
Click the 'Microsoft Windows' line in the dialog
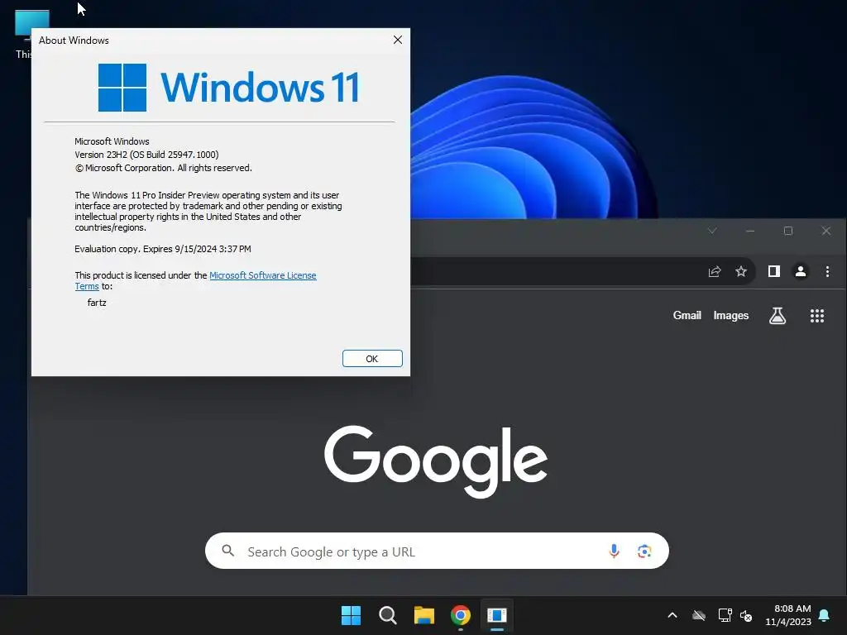coord(112,141)
